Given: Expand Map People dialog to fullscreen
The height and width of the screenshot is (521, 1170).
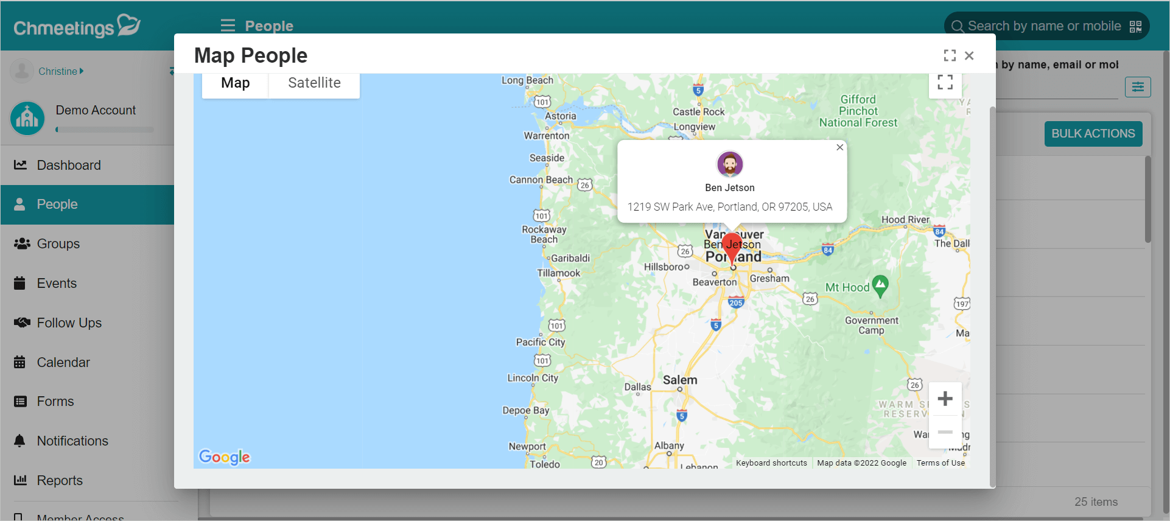Looking at the screenshot, I should pyautogui.click(x=950, y=55).
